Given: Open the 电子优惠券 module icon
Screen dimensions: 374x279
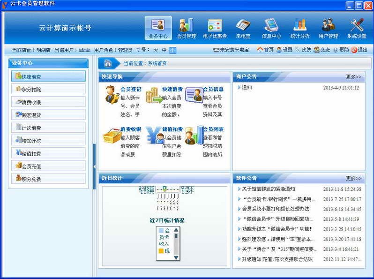Looking at the screenshot, I should point(215,28).
